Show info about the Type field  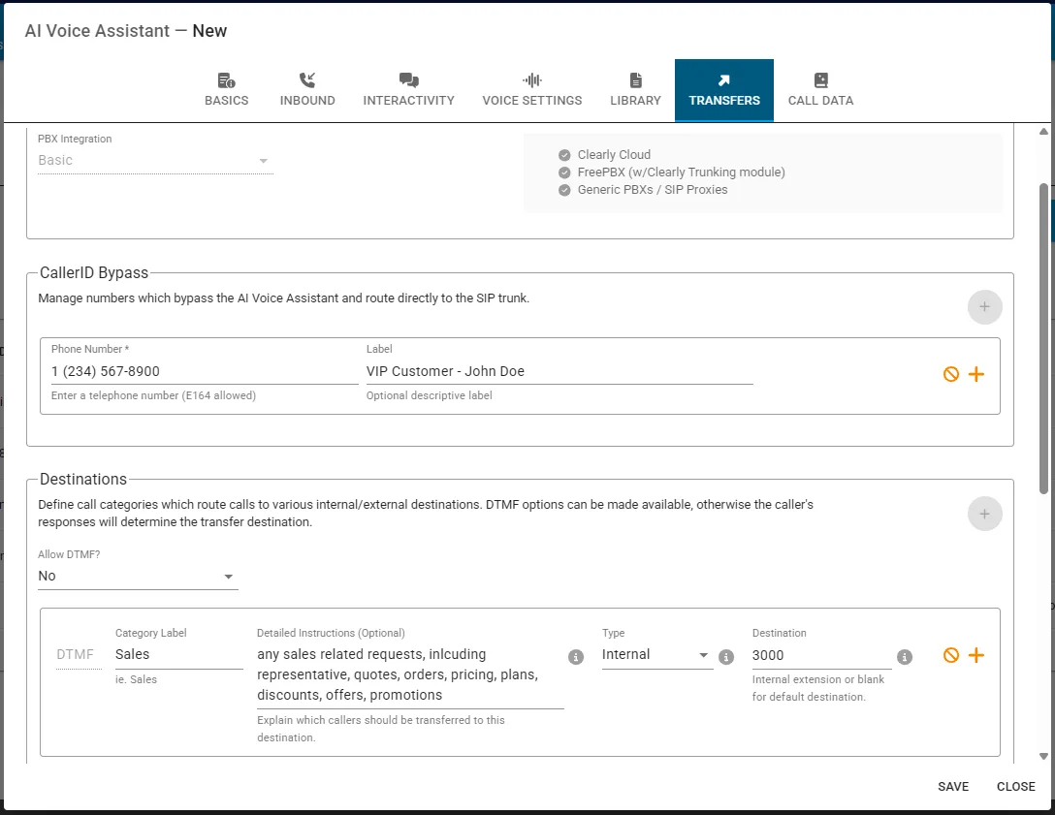point(726,657)
